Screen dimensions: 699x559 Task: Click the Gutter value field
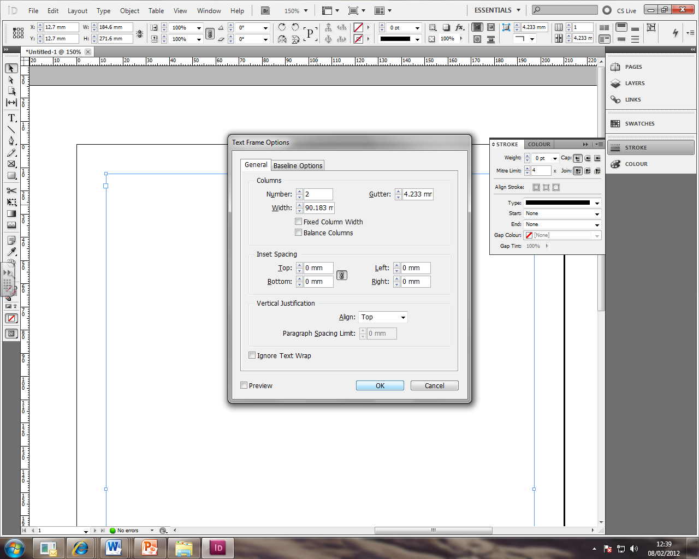coord(418,194)
